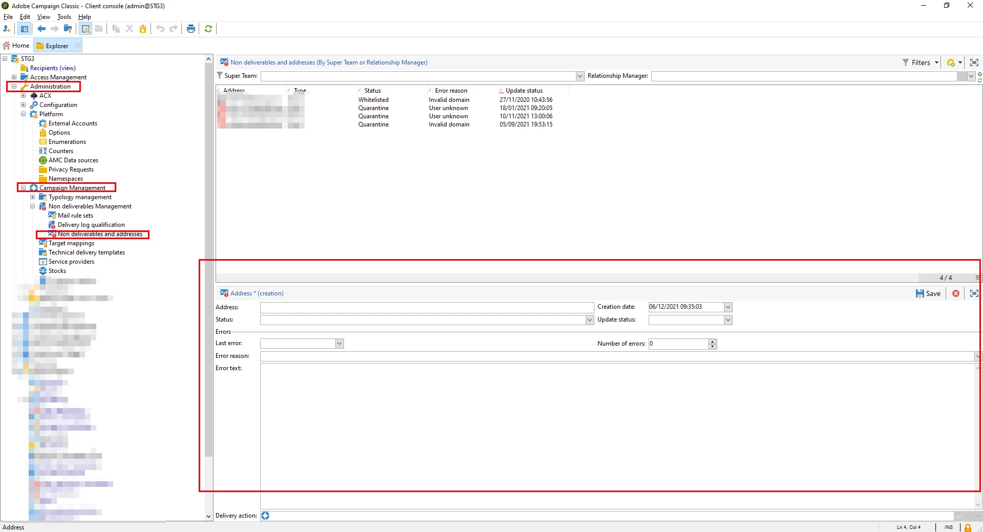The height and width of the screenshot is (532, 983).
Task: Open the Error reason dropdown
Action: pyautogui.click(x=977, y=356)
